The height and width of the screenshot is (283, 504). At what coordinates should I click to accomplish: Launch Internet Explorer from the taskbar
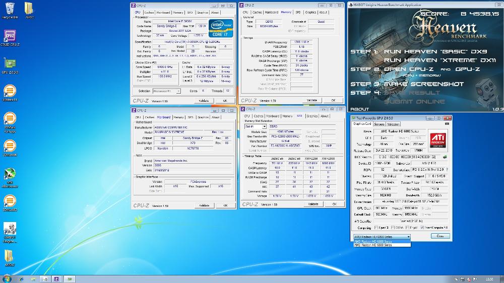click(x=21, y=279)
